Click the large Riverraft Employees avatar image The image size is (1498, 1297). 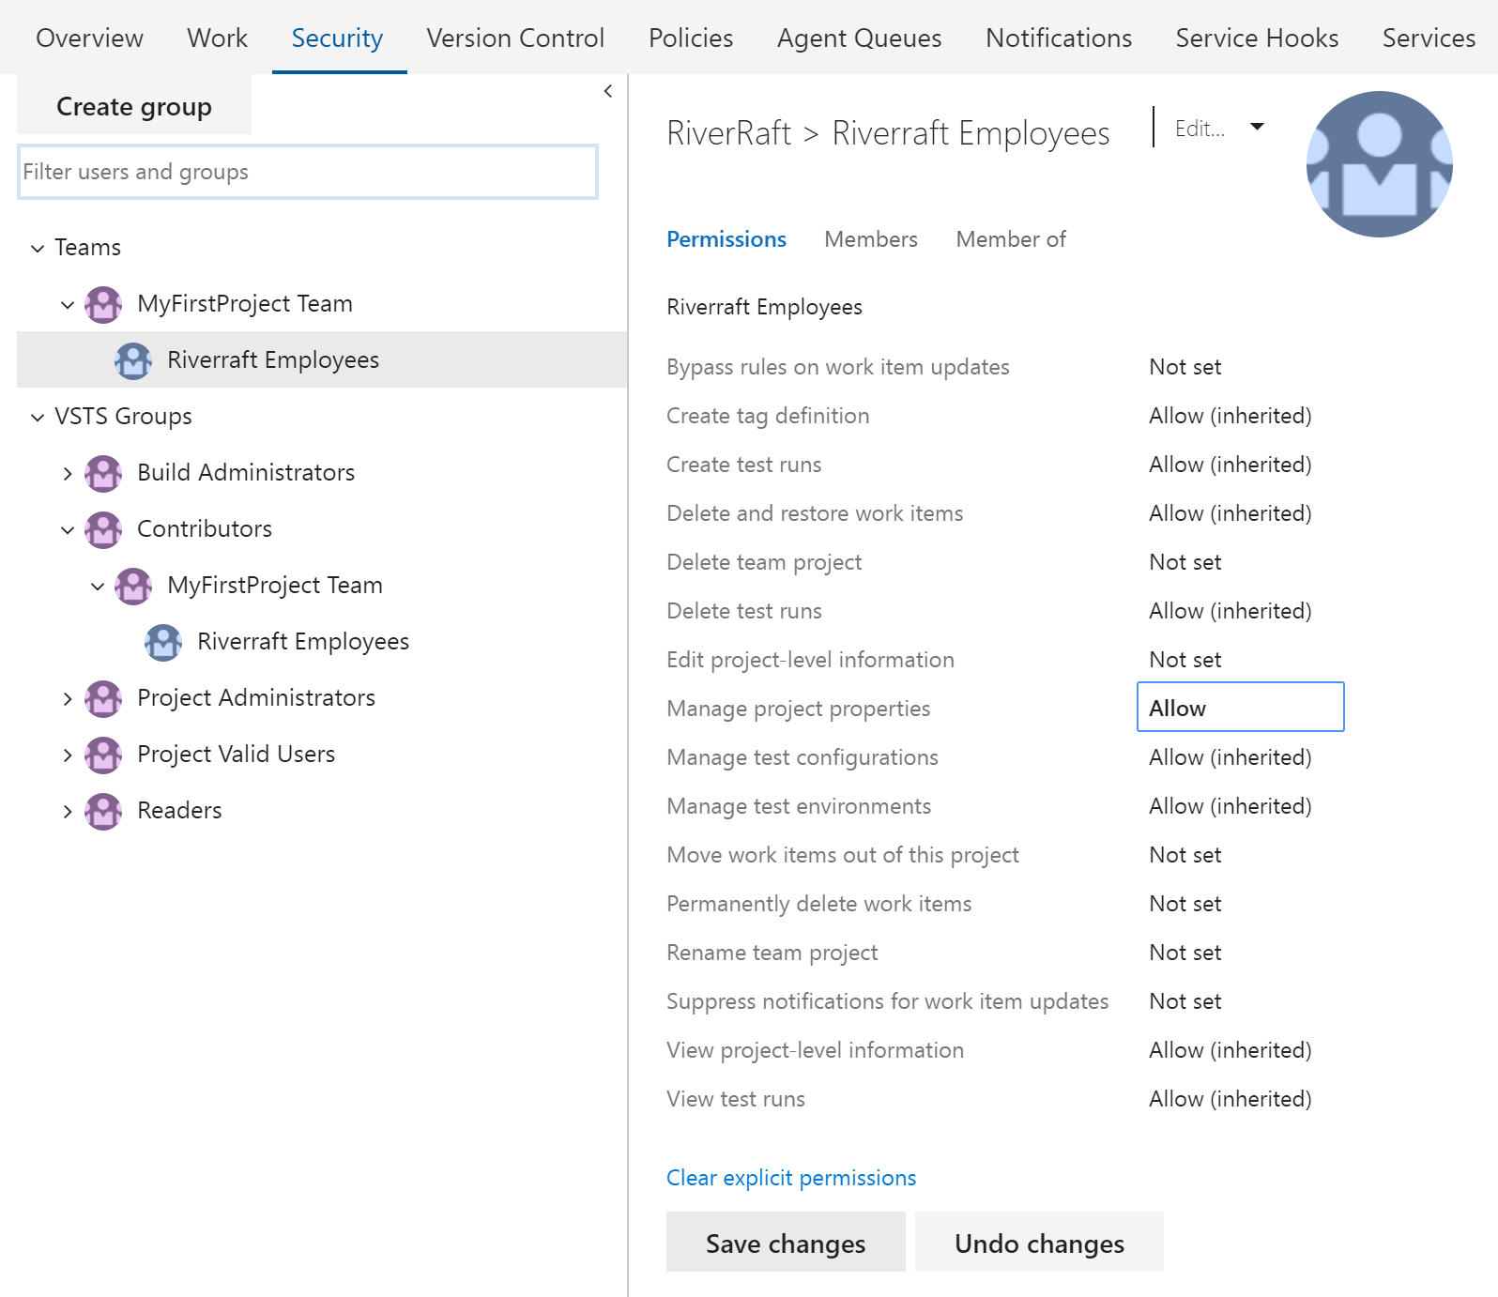1379,164
